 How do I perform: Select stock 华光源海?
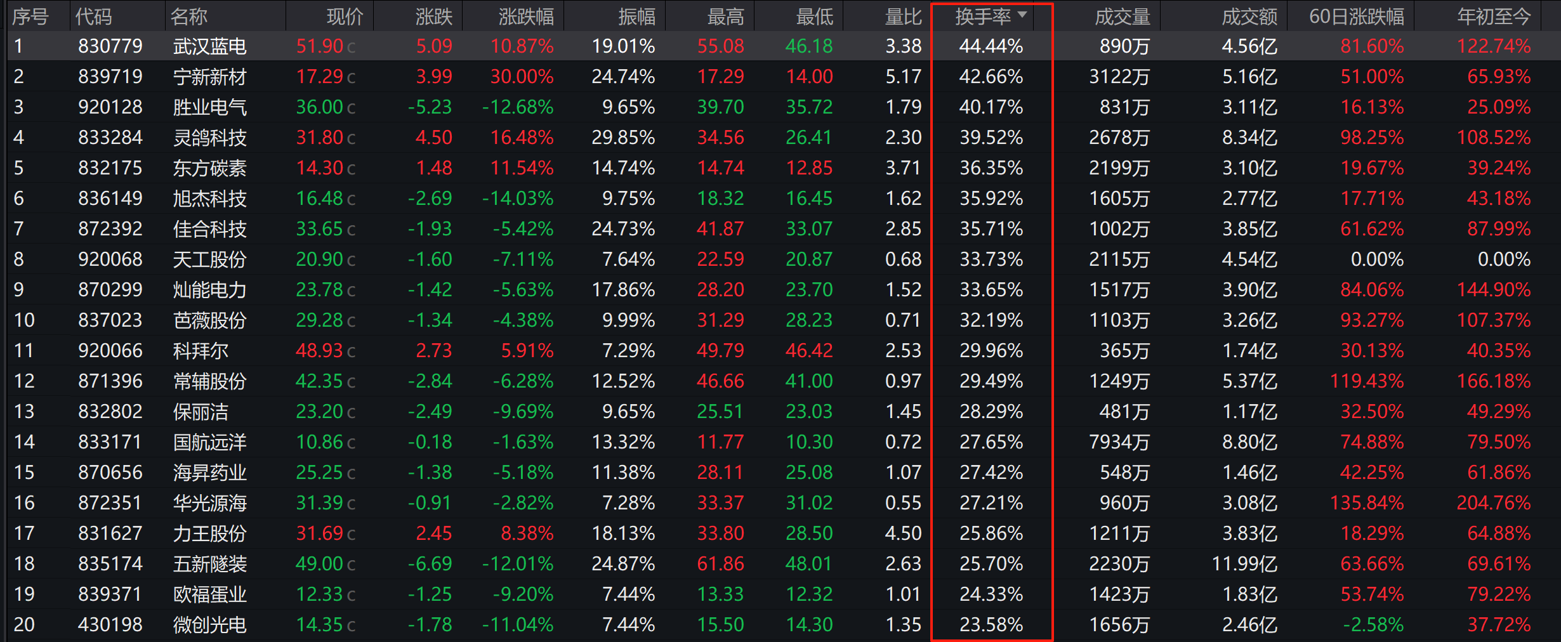[210, 503]
